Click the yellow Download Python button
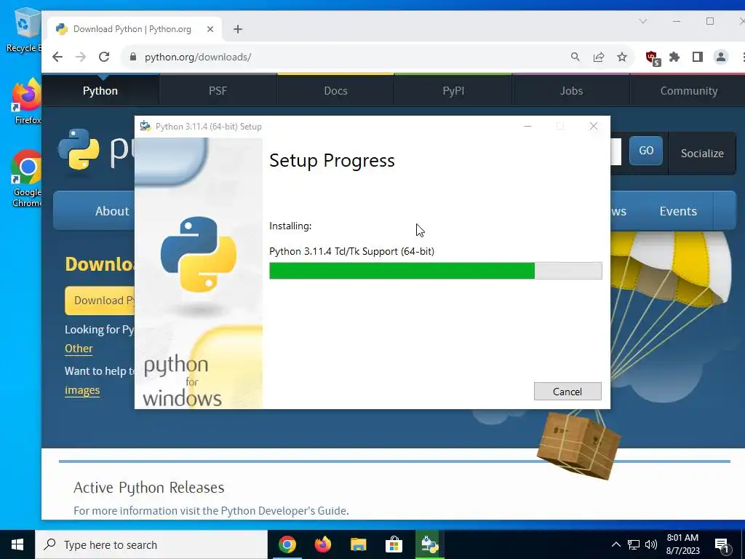 click(100, 301)
